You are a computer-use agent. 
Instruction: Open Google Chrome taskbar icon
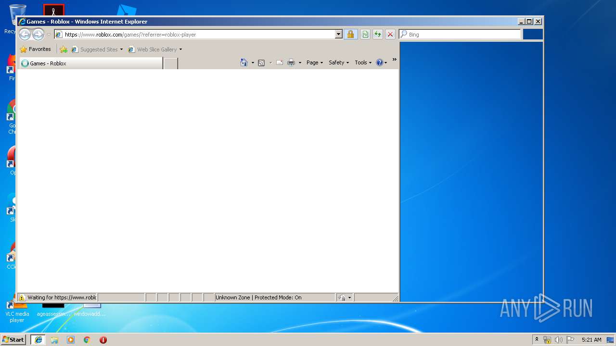87,340
